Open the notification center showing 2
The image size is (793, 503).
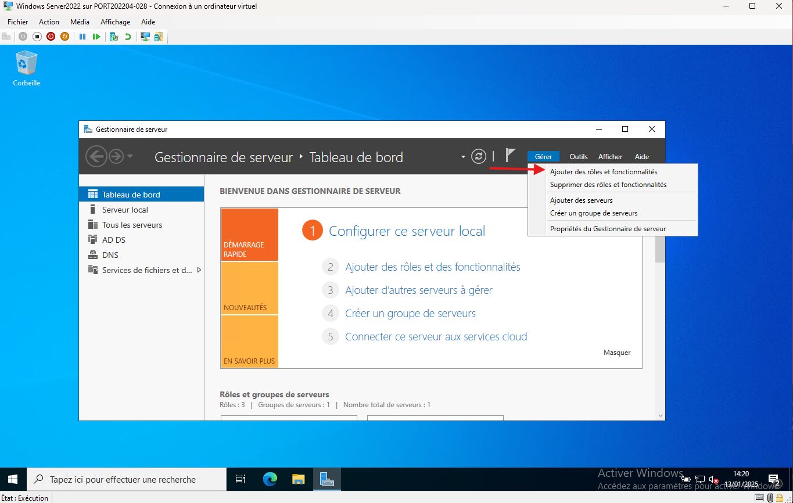[x=774, y=479]
